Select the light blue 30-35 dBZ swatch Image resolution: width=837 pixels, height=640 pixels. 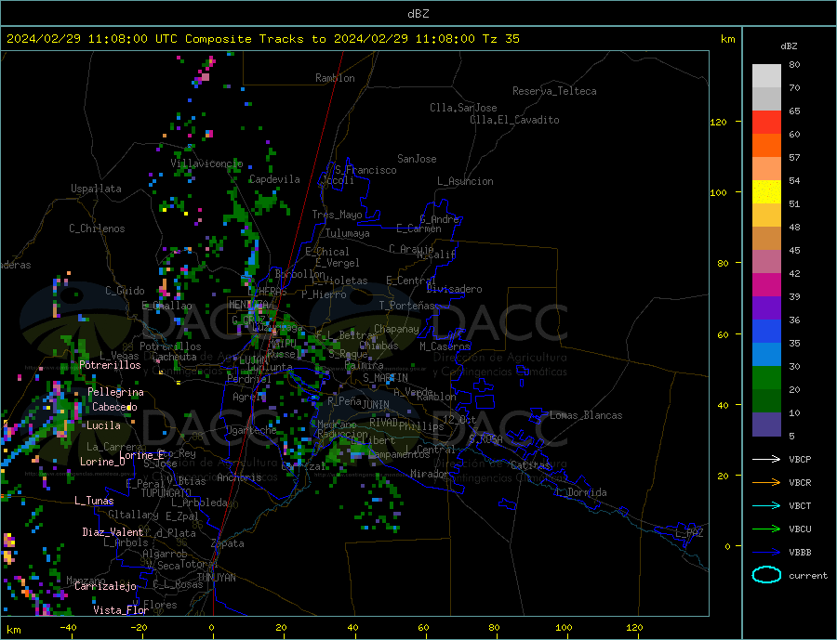(766, 355)
